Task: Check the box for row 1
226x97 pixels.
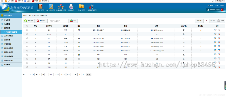Action: (x=27, y=30)
